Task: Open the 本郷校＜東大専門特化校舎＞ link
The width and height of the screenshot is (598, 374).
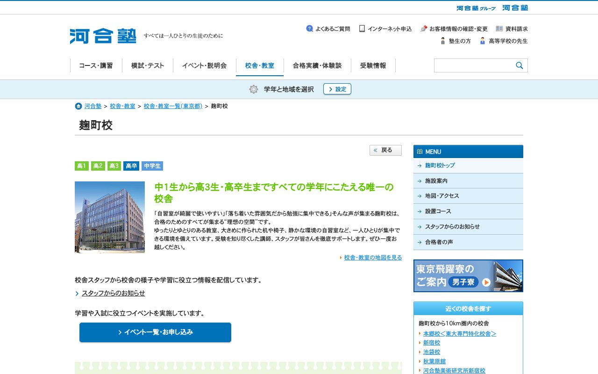Action: click(x=460, y=334)
